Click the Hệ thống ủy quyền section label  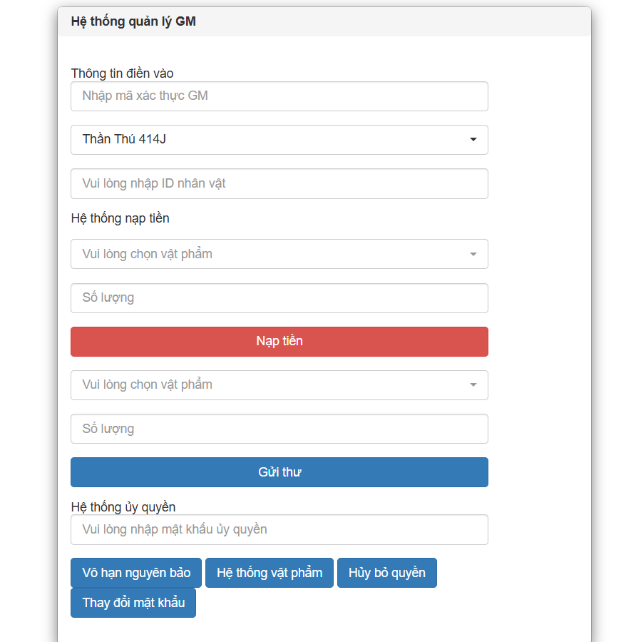click(123, 506)
